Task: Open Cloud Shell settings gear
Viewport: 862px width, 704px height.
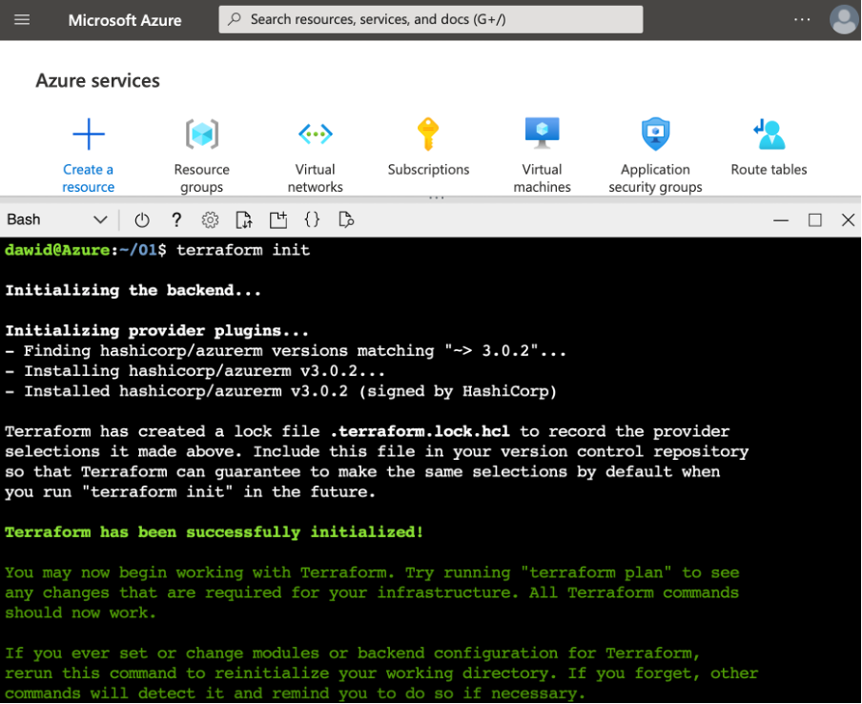Action: point(210,220)
